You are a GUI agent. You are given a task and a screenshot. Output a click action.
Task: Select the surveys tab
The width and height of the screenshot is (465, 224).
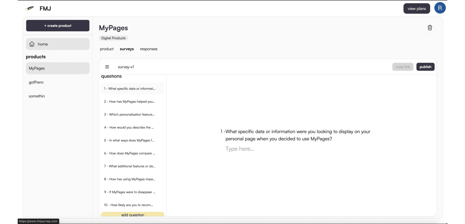(x=127, y=49)
